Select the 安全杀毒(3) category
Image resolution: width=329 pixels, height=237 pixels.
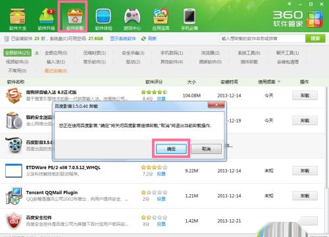(x=133, y=53)
